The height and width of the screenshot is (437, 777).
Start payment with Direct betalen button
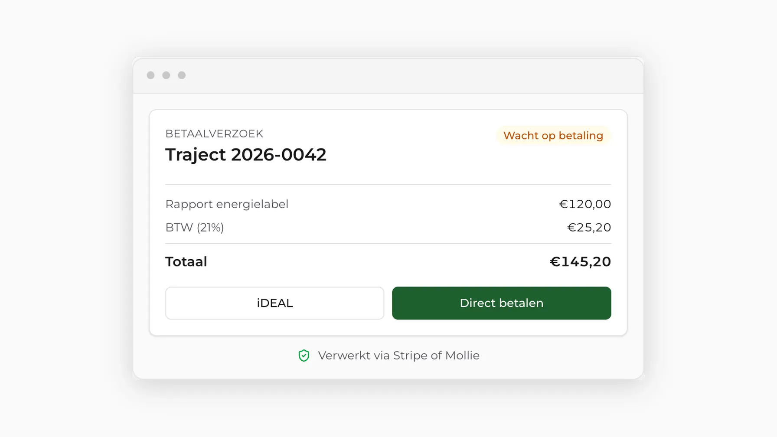[x=502, y=303]
